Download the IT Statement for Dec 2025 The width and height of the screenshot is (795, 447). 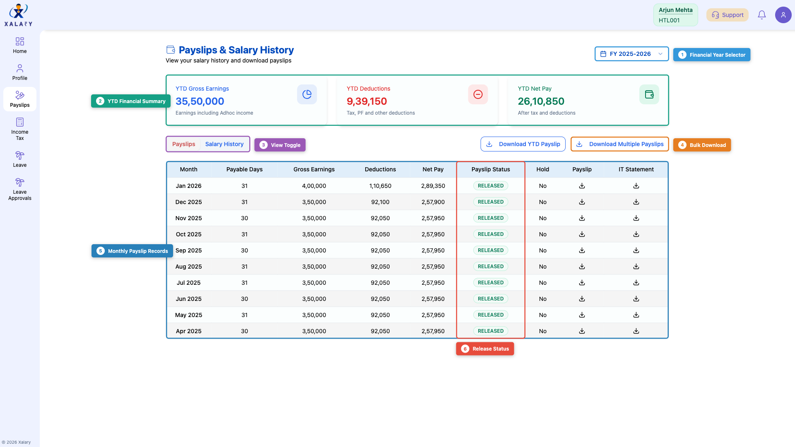pyautogui.click(x=636, y=202)
